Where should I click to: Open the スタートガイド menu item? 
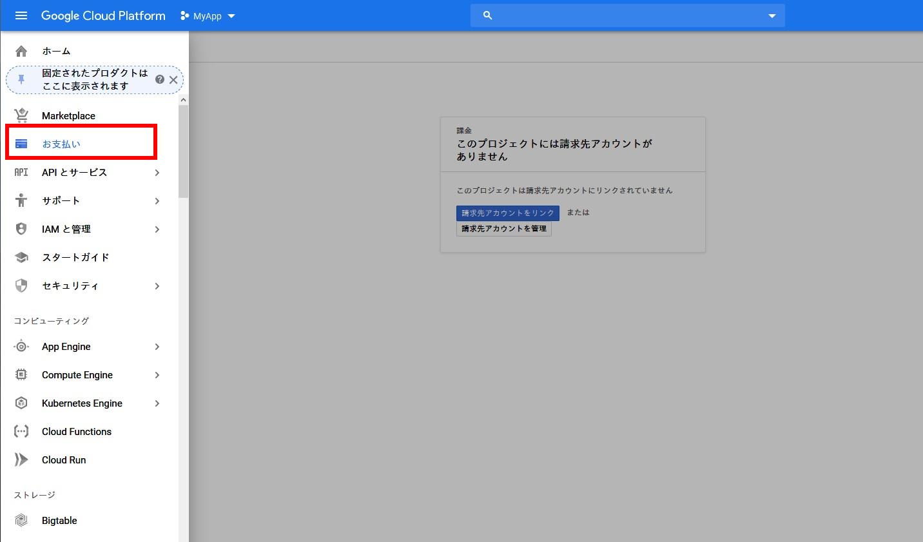coord(75,258)
